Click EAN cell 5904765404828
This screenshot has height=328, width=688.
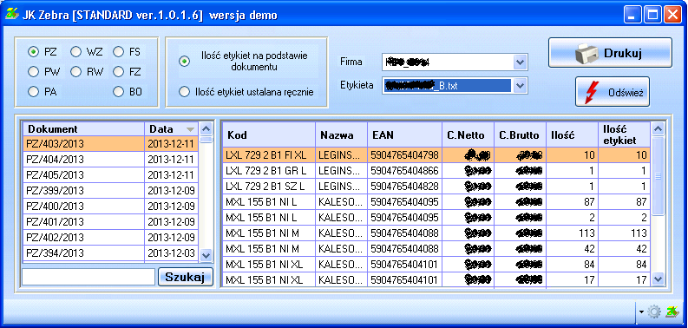coord(404,187)
